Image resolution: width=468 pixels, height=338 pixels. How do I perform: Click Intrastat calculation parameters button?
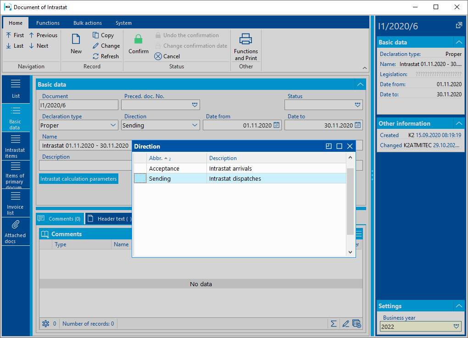click(78, 179)
